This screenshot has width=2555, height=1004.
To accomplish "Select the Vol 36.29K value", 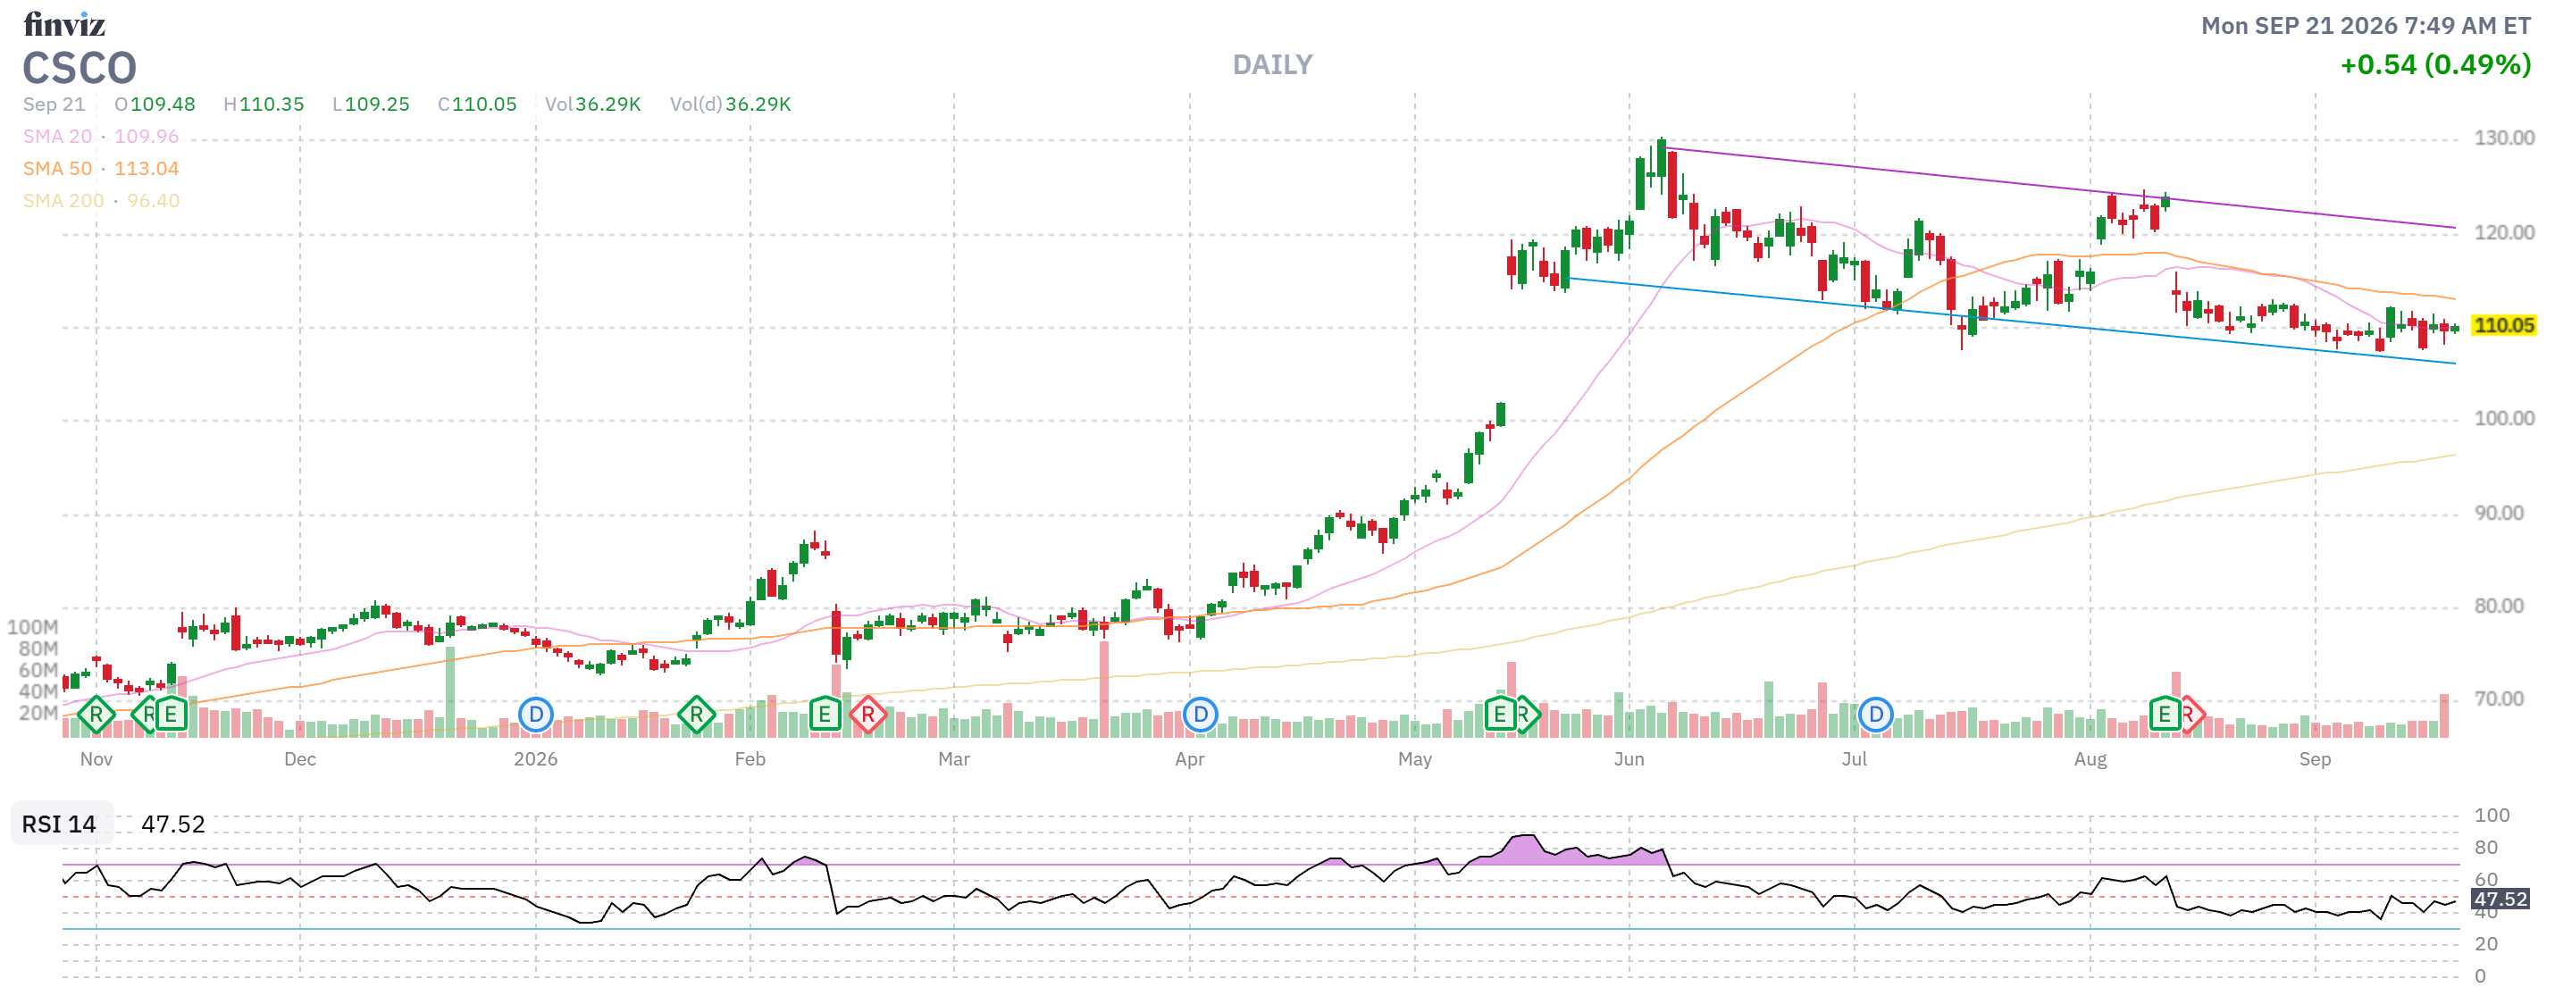I will [x=593, y=105].
